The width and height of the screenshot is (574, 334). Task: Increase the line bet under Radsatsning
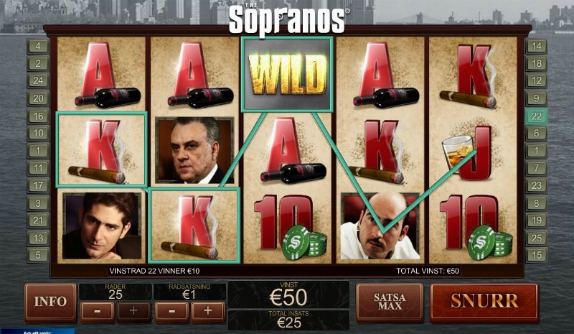coord(207,311)
